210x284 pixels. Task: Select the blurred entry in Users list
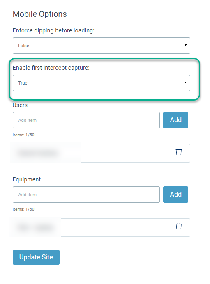[37, 153]
